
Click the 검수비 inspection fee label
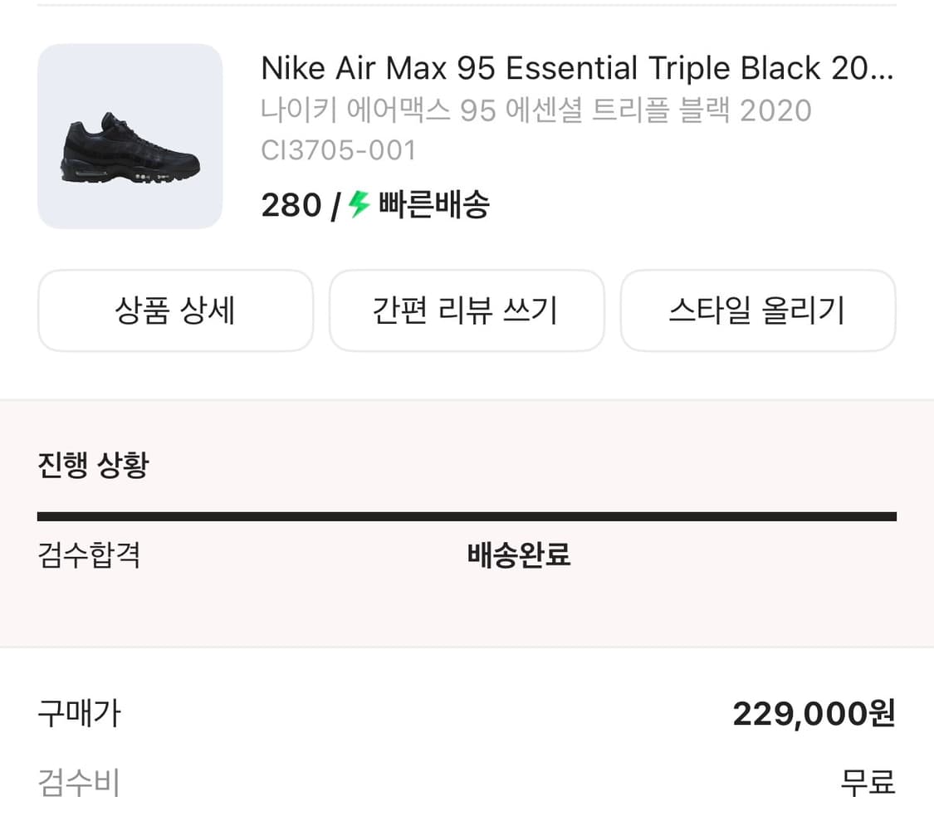80,782
